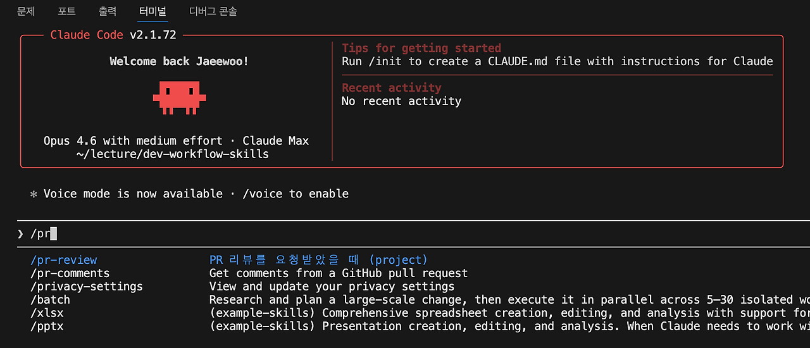Select the 출력 tab

point(108,11)
